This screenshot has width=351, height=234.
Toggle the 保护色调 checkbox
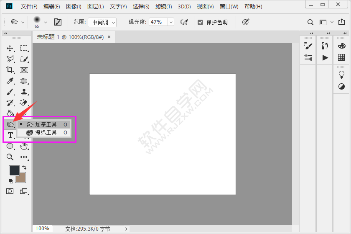200,22
